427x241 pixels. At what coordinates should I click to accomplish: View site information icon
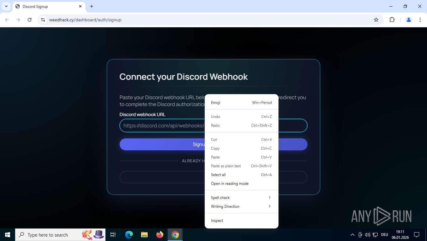[x=43, y=20]
